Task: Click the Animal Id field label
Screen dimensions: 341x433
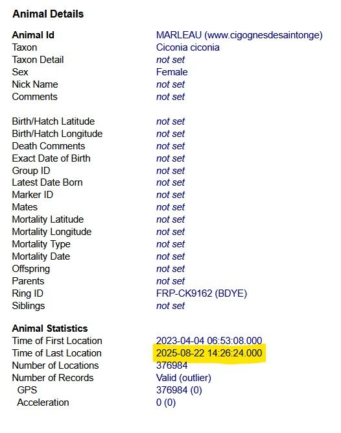Action: pos(33,35)
